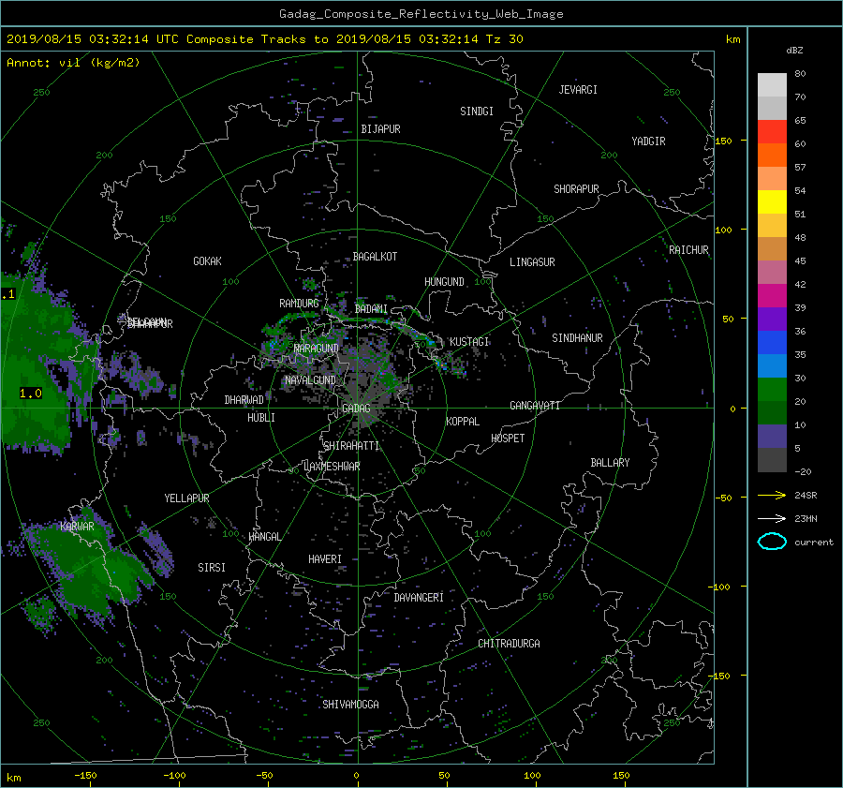
Task: Click the yellow 24SR track arrow in the legend
Action: pos(772,495)
